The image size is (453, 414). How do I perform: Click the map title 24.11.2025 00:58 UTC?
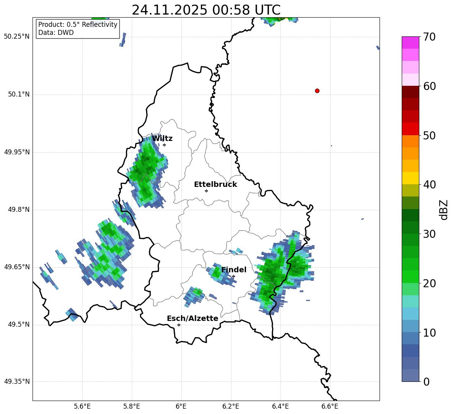[x=206, y=10]
